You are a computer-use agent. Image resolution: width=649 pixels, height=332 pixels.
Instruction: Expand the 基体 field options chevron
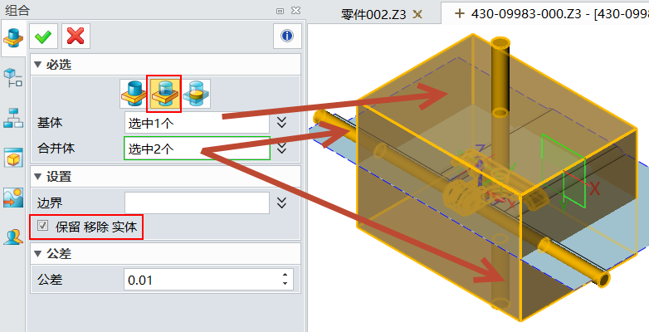coord(282,123)
